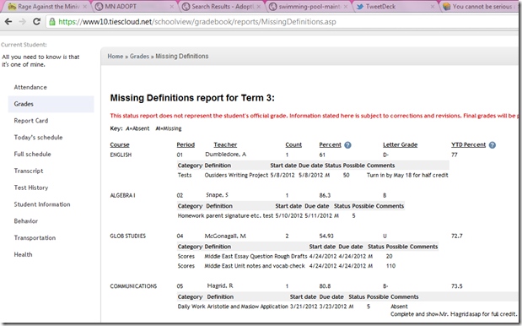Click the Ousiders Writing Project definition

tap(236, 175)
